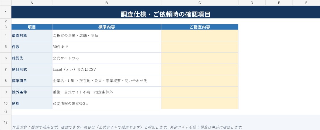Click ご指定内容 input cell for 標準項目

[200, 81]
